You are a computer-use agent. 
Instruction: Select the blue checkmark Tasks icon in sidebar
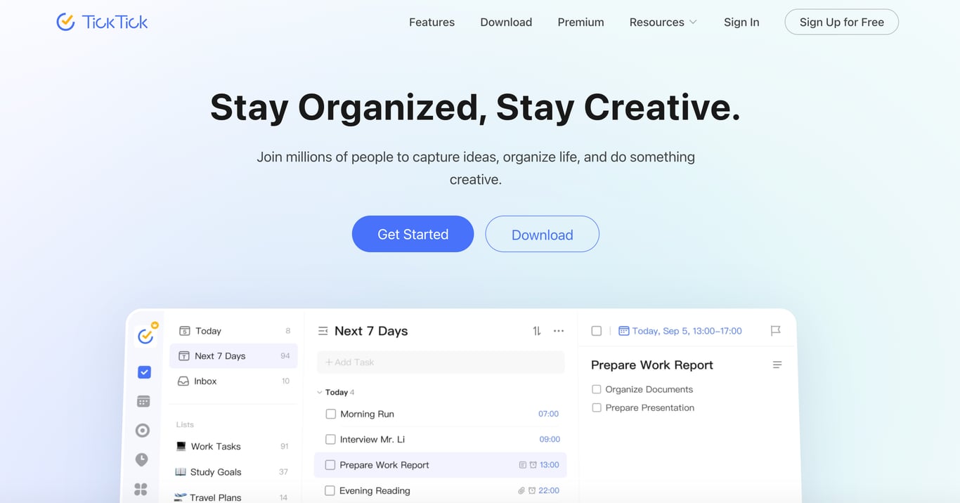144,372
